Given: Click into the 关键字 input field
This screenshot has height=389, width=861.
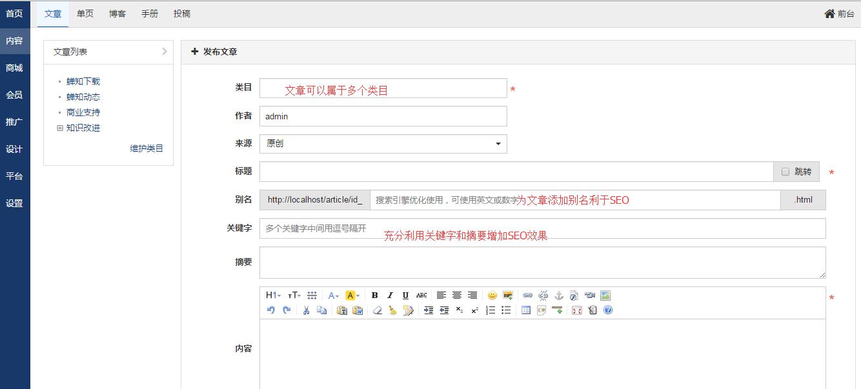Looking at the screenshot, I should (542, 228).
